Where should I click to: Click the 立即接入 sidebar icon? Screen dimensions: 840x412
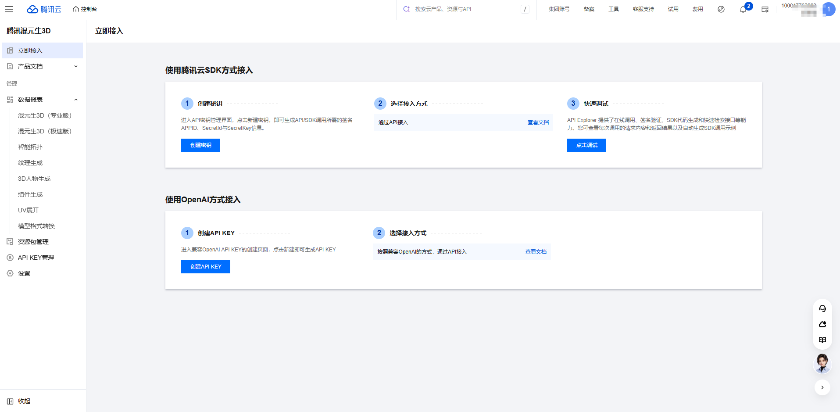[x=10, y=50]
